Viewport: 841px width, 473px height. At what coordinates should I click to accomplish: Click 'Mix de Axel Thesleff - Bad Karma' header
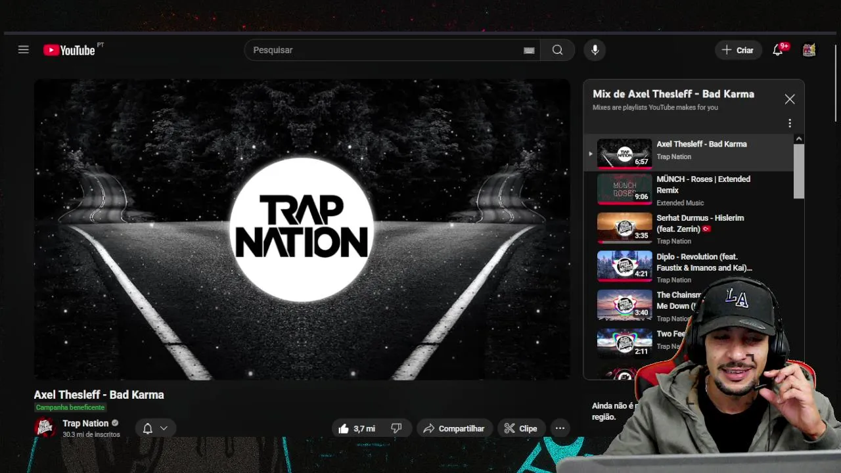(673, 94)
